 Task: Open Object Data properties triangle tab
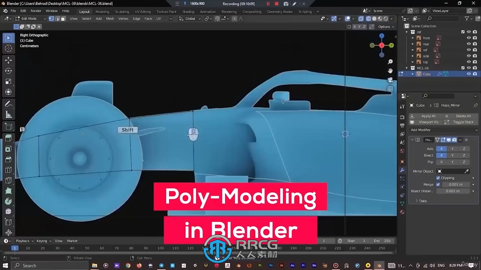402,204
